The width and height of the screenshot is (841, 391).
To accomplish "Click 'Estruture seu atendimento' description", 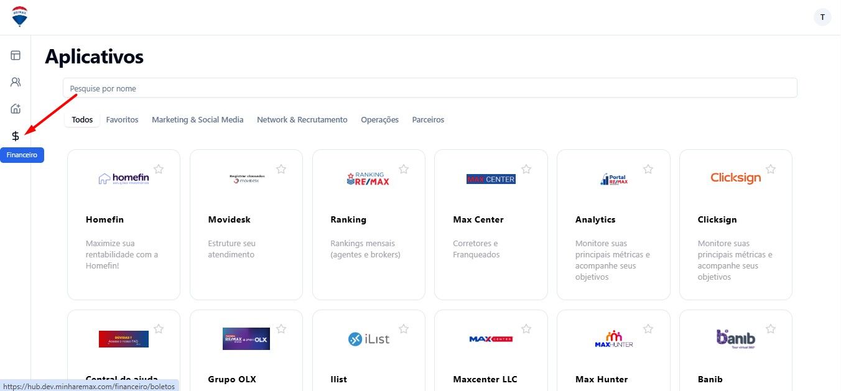I will coord(232,249).
